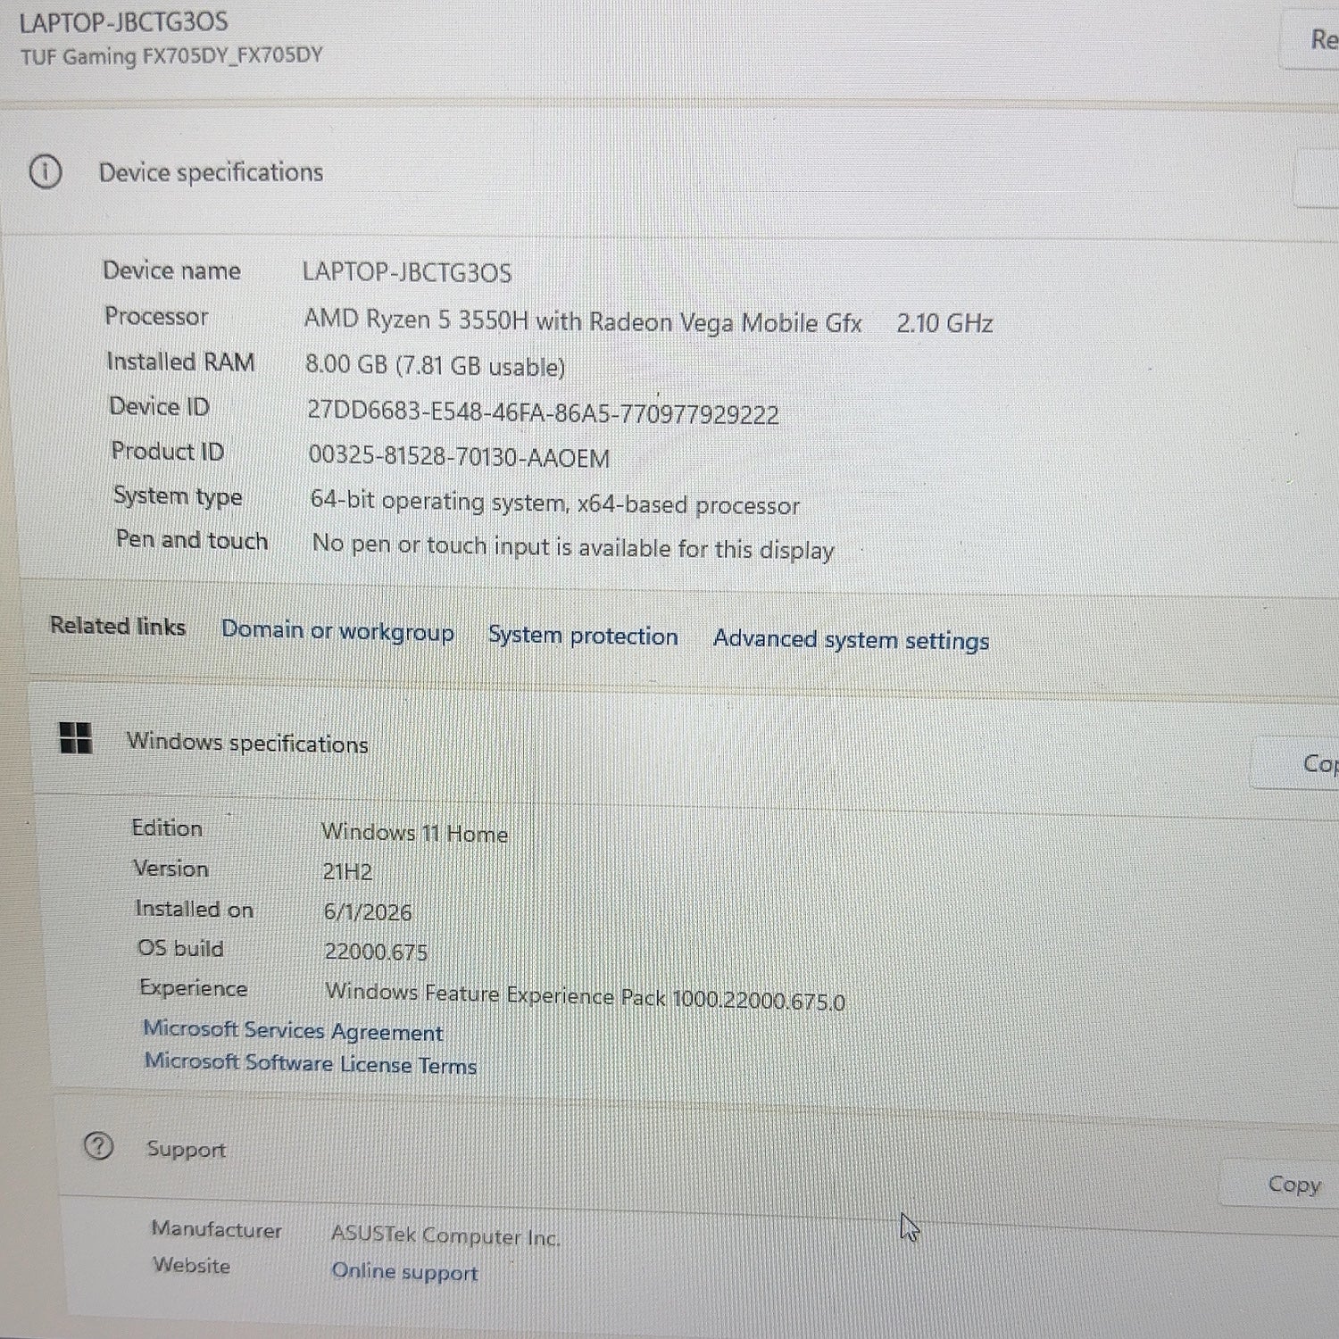Open the Online support website link
Viewport: 1339px width, 1339px height.
[x=404, y=1271]
